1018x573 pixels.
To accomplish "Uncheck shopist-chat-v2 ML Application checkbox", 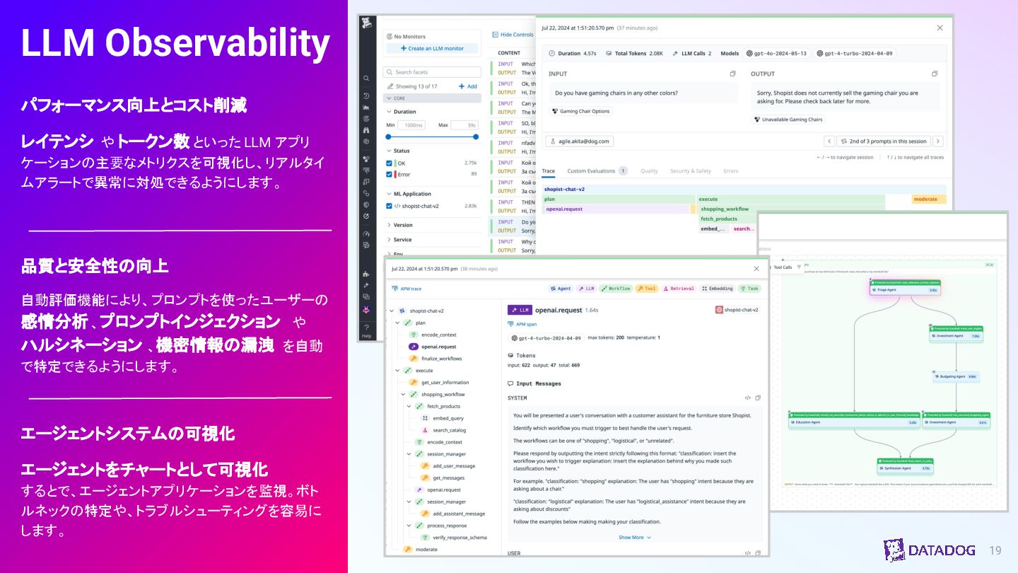I will point(390,207).
